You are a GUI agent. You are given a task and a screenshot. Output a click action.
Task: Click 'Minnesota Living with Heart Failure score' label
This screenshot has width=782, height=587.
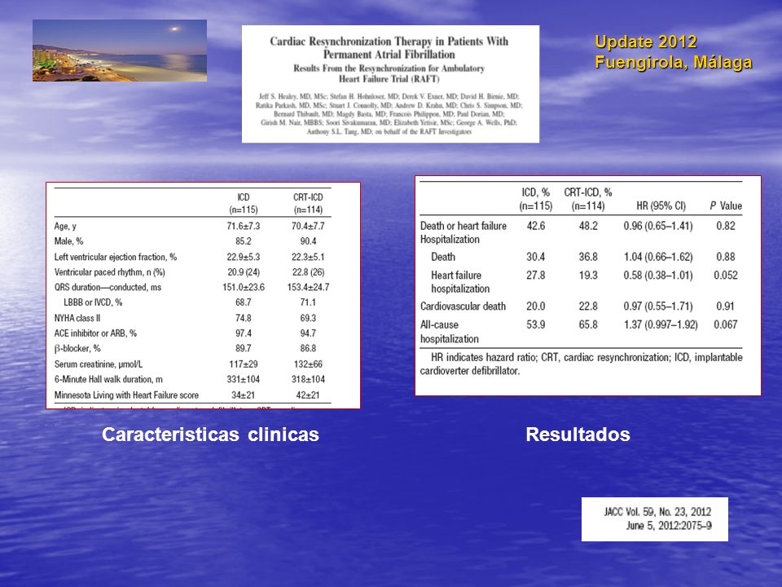(126, 395)
